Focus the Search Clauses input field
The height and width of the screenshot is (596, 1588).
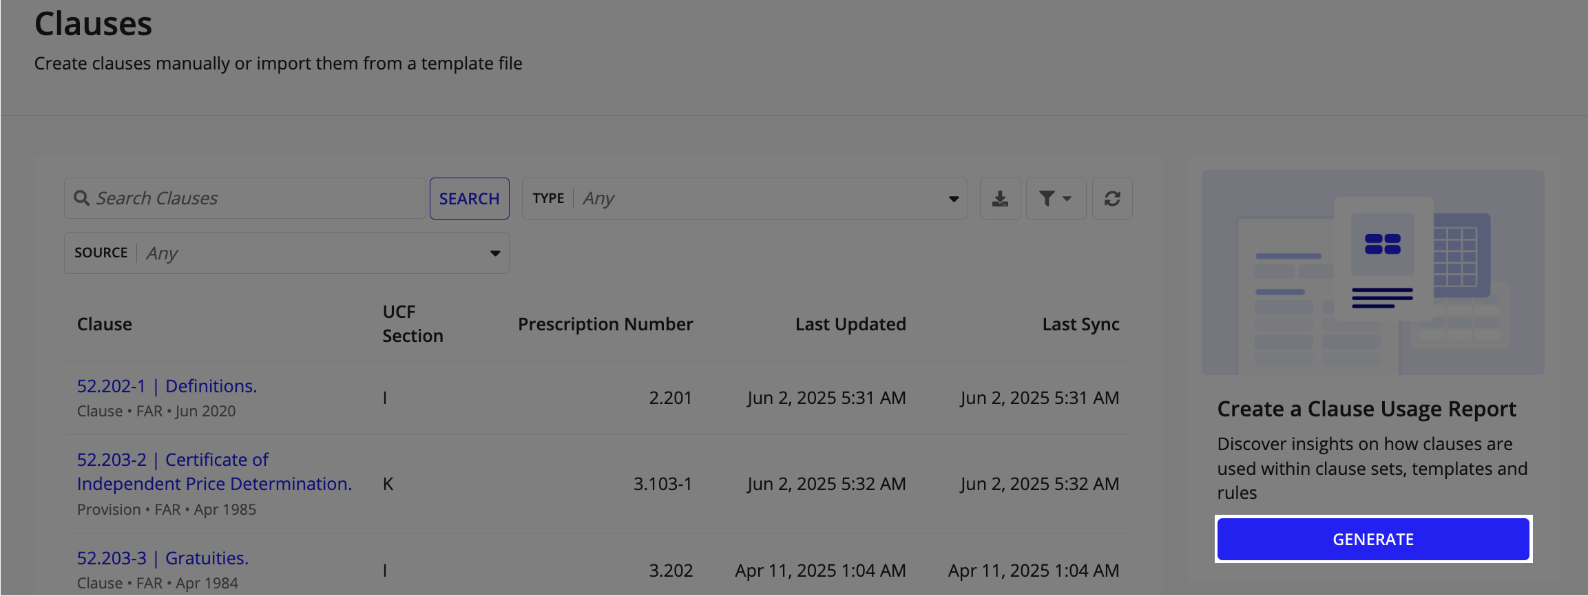(245, 199)
